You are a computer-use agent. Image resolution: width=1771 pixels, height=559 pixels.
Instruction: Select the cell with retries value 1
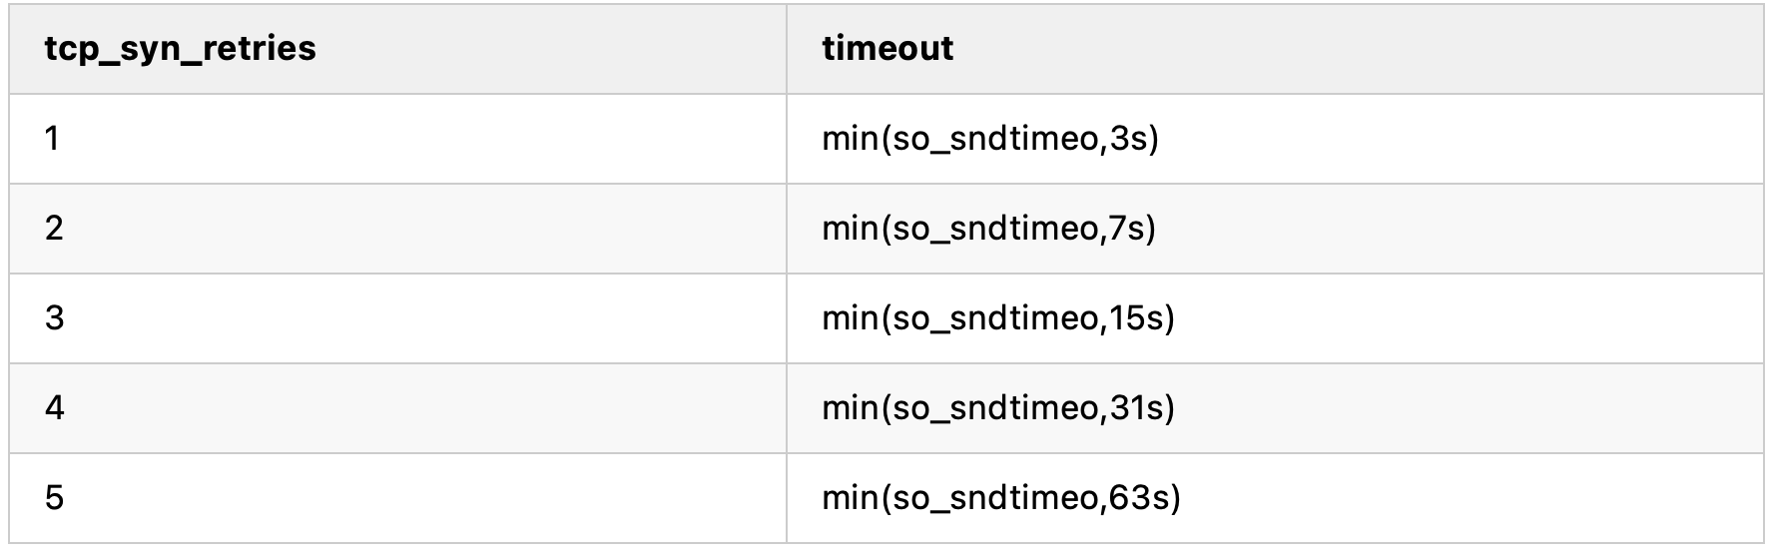point(397,139)
